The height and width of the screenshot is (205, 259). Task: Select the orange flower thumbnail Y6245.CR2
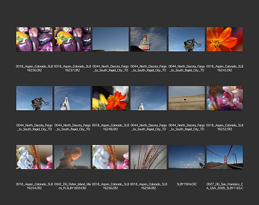224,40
